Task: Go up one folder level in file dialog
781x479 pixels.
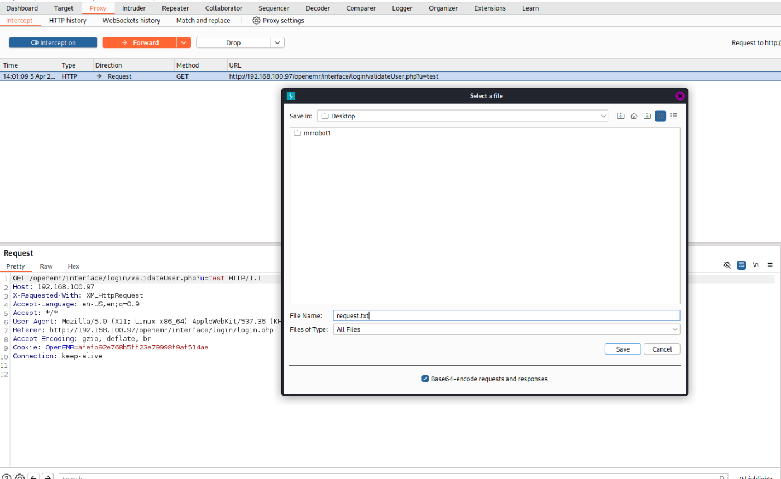Action: point(621,116)
